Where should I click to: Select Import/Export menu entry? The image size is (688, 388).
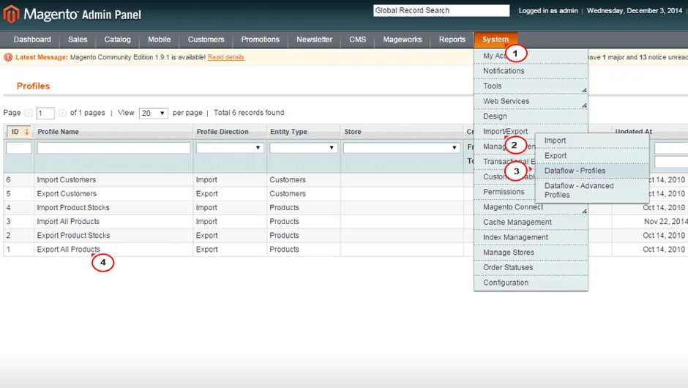(x=504, y=132)
